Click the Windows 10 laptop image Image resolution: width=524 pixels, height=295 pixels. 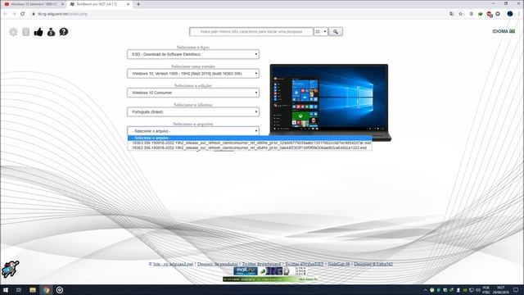click(330, 102)
